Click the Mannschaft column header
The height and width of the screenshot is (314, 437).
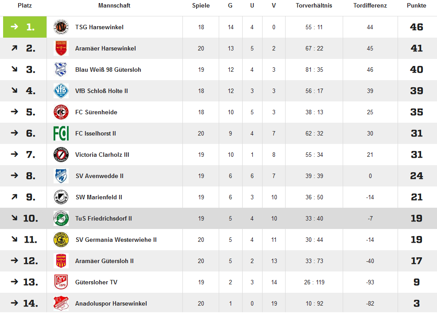(114, 6)
